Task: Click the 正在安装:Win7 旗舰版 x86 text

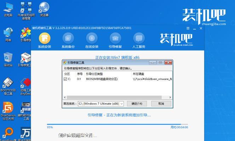Action: [117, 57]
